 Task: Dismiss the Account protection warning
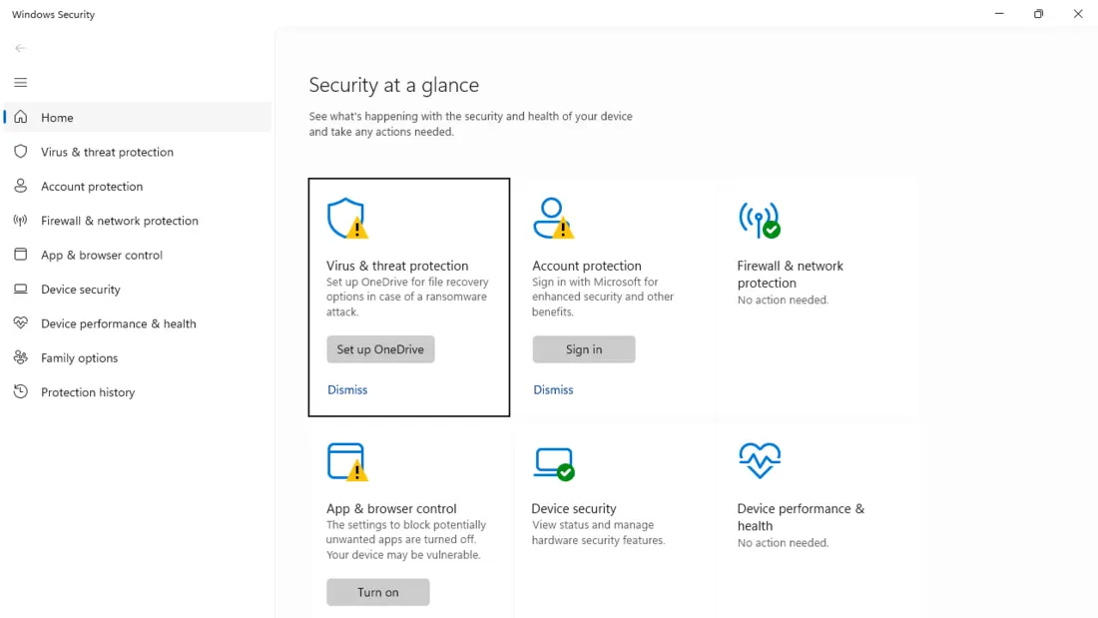tap(553, 389)
